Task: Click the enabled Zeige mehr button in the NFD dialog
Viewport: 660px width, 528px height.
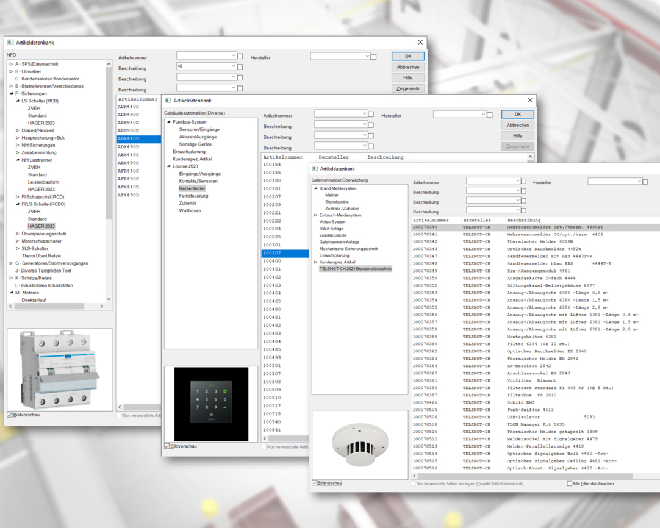Action: pyautogui.click(x=408, y=88)
